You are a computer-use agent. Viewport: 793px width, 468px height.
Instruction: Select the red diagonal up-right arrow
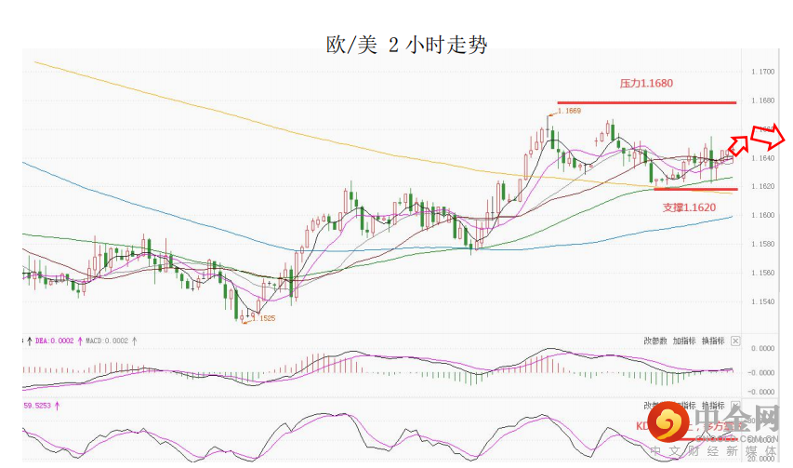click(x=739, y=143)
